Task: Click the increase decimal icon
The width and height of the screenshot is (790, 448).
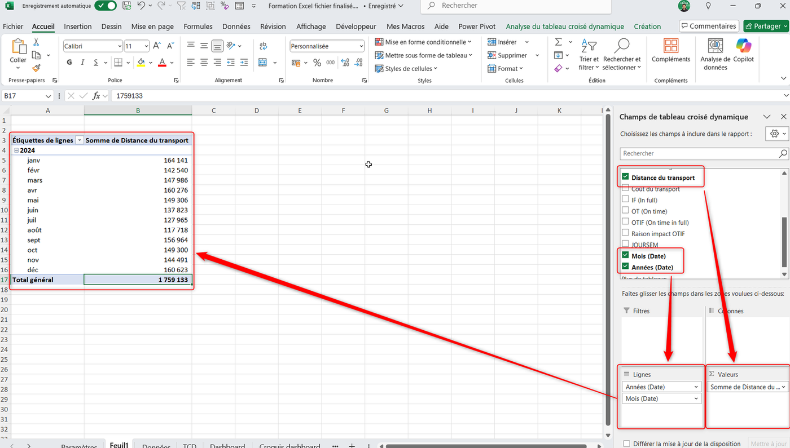Action: 345,63
